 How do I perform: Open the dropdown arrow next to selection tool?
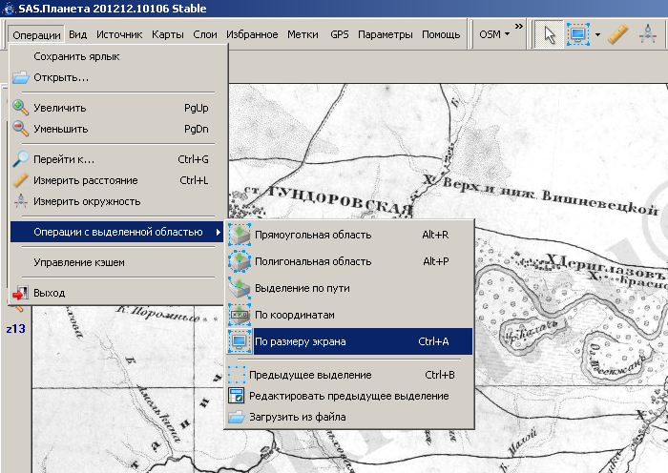click(597, 34)
